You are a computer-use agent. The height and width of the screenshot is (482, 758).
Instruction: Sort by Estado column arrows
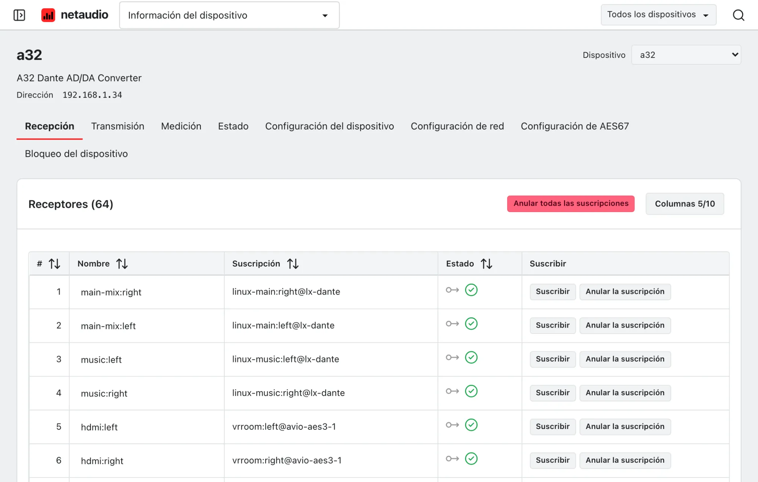coord(487,264)
